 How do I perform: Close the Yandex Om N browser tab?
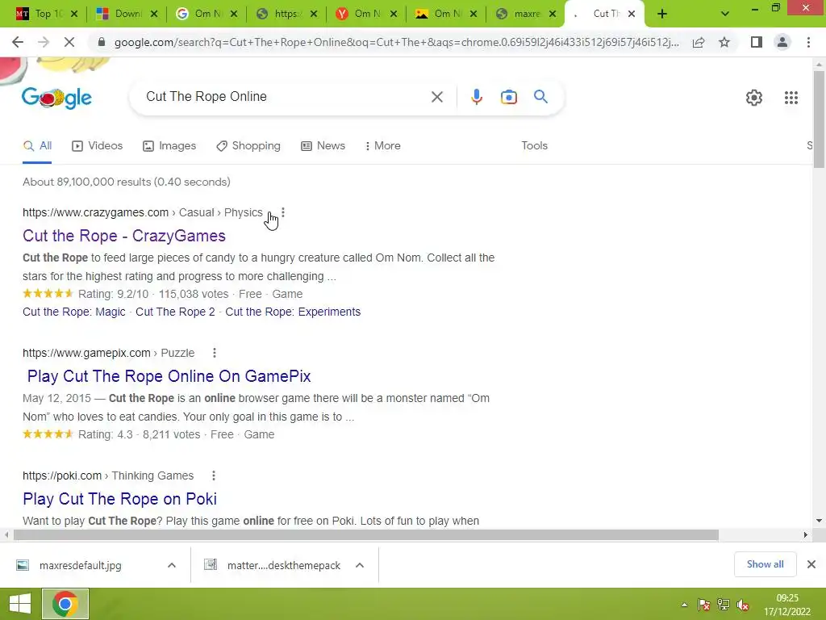(393, 15)
